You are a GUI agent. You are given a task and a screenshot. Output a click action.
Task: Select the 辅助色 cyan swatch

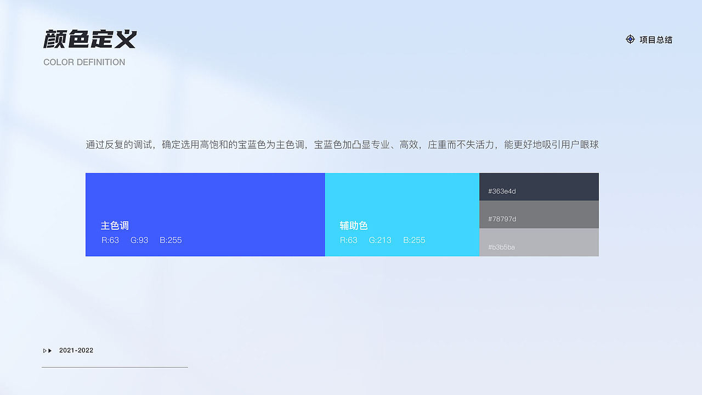[x=402, y=198]
